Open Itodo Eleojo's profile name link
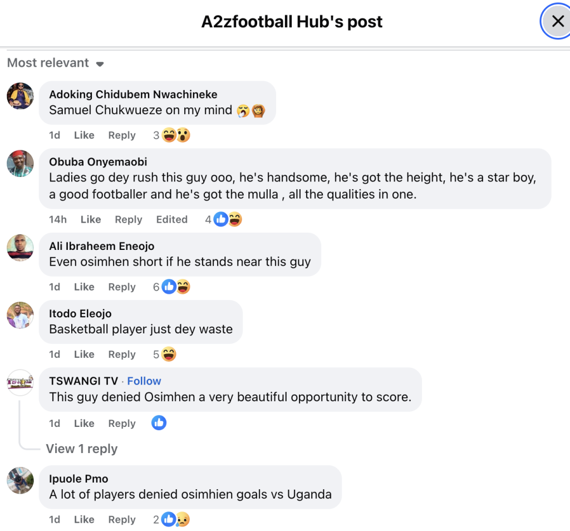 [x=80, y=314]
